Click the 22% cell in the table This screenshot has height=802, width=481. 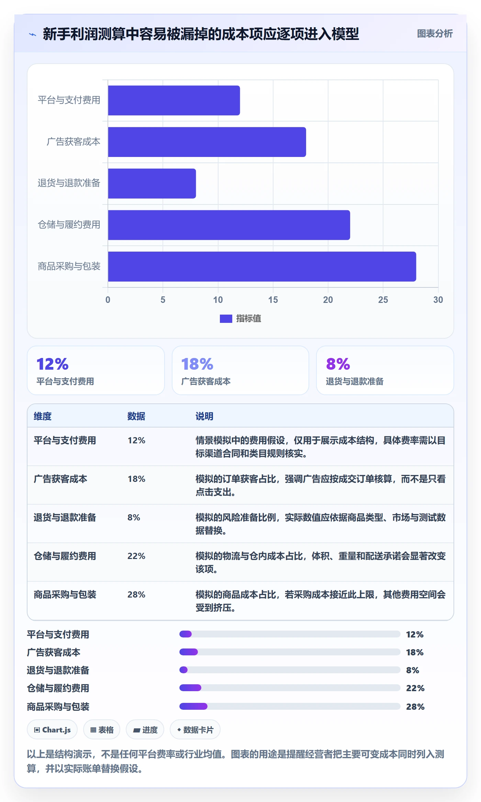136,556
